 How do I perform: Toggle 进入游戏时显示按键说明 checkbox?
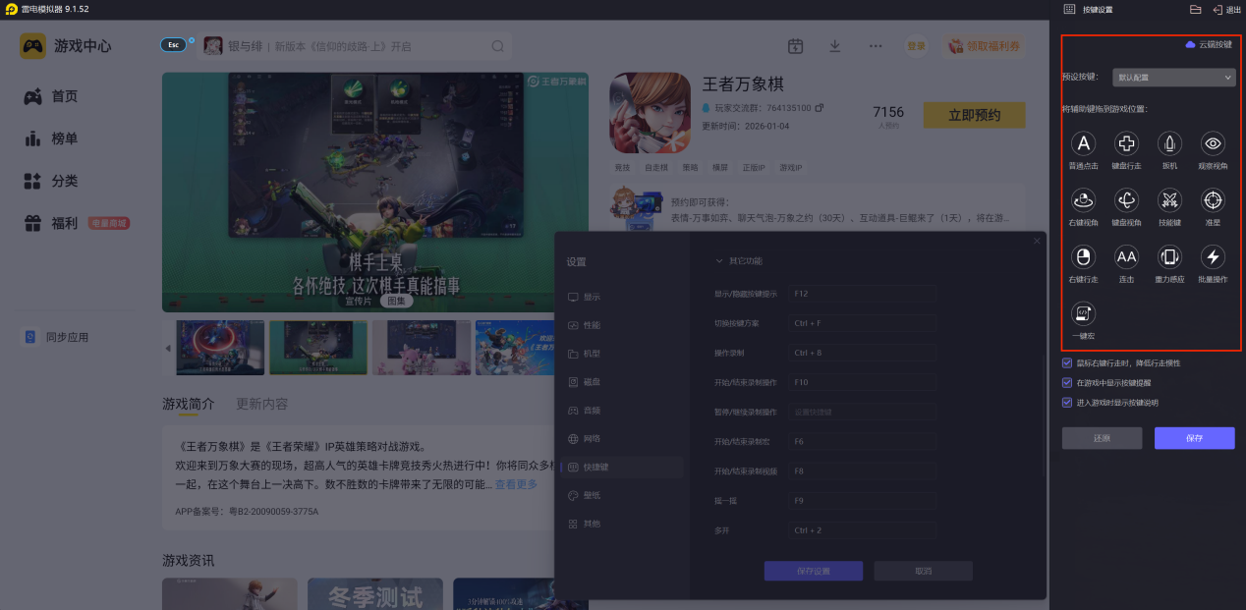pyautogui.click(x=1067, y=402)
